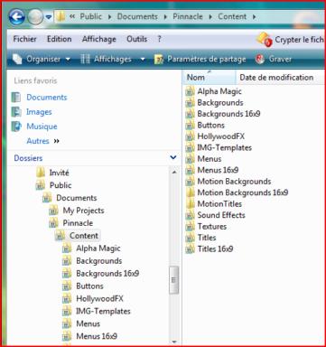Click the Sound Effects folder icon in list

[190, 215]
